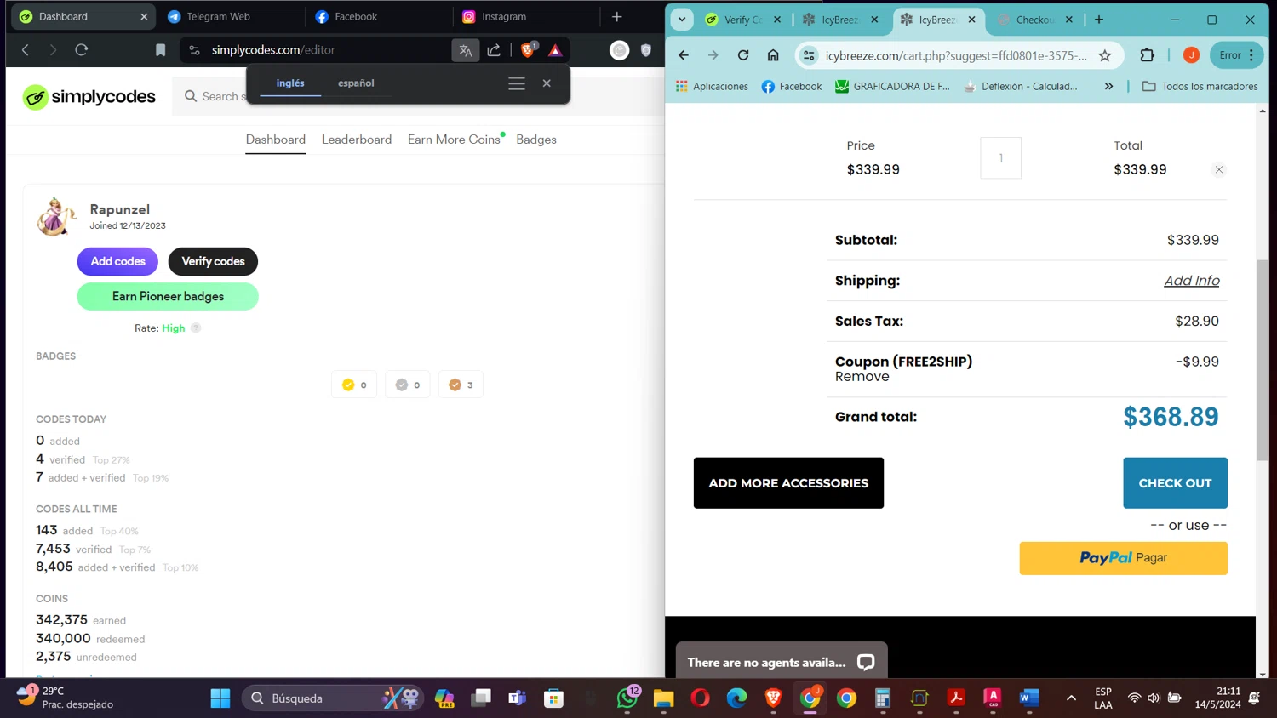Open the Earn More Coins tab
Screen dimensions: 1277x718
point(454,140)
